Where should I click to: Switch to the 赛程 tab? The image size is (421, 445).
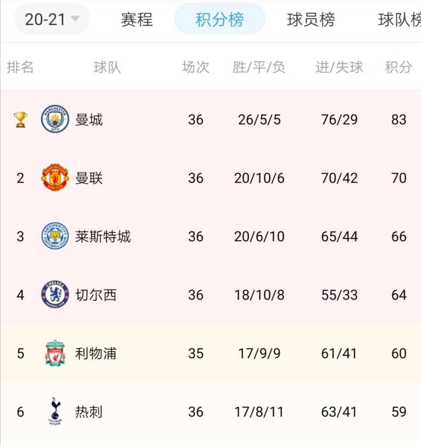tap(137, 20)
